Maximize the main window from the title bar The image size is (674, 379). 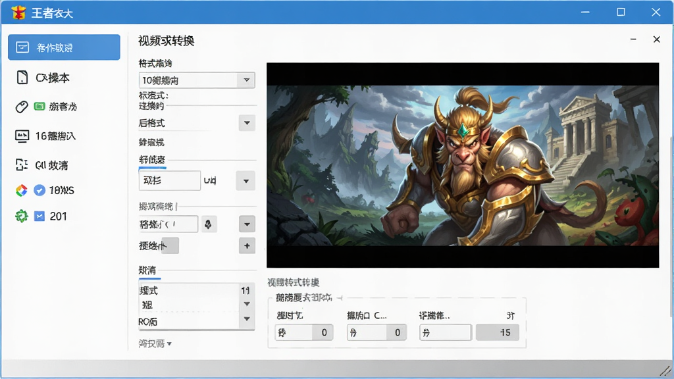coord(621,12)
